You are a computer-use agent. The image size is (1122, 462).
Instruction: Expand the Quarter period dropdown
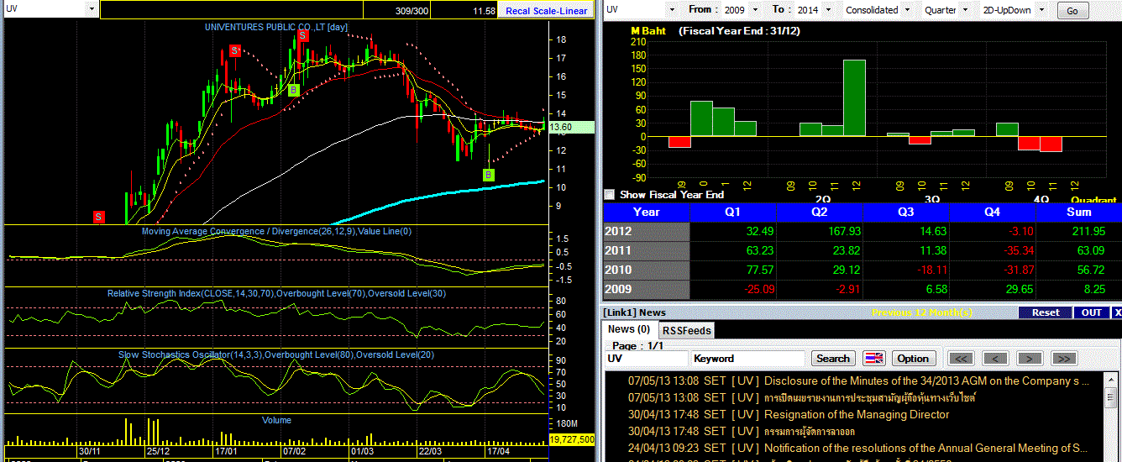coord(964,10)
